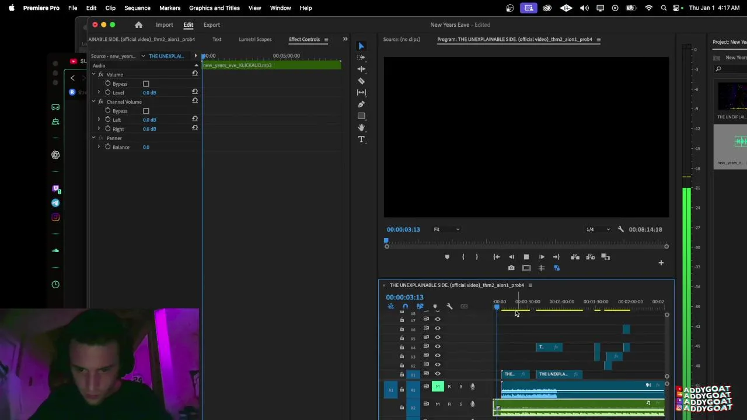Solo audio track A1
Screen dimensions: 747x420
pyautogui.click(x=460, y=387)
